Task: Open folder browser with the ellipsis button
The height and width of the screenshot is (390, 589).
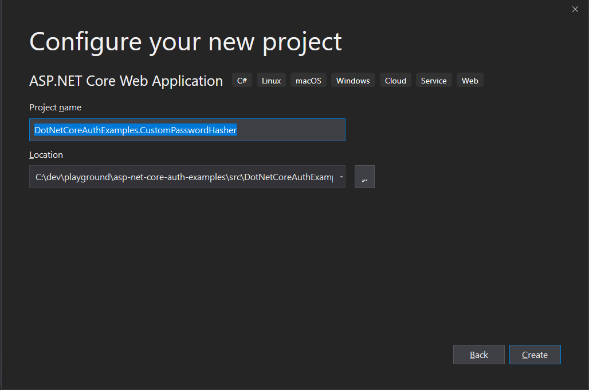Action: tap(364, 177)
